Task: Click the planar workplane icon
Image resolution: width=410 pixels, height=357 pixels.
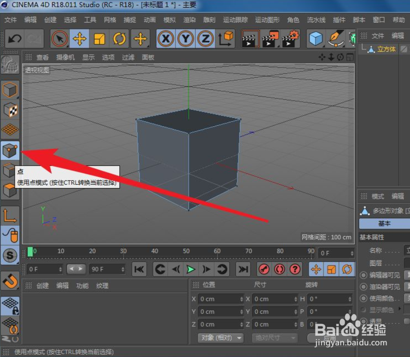Action: pos(10,326)
